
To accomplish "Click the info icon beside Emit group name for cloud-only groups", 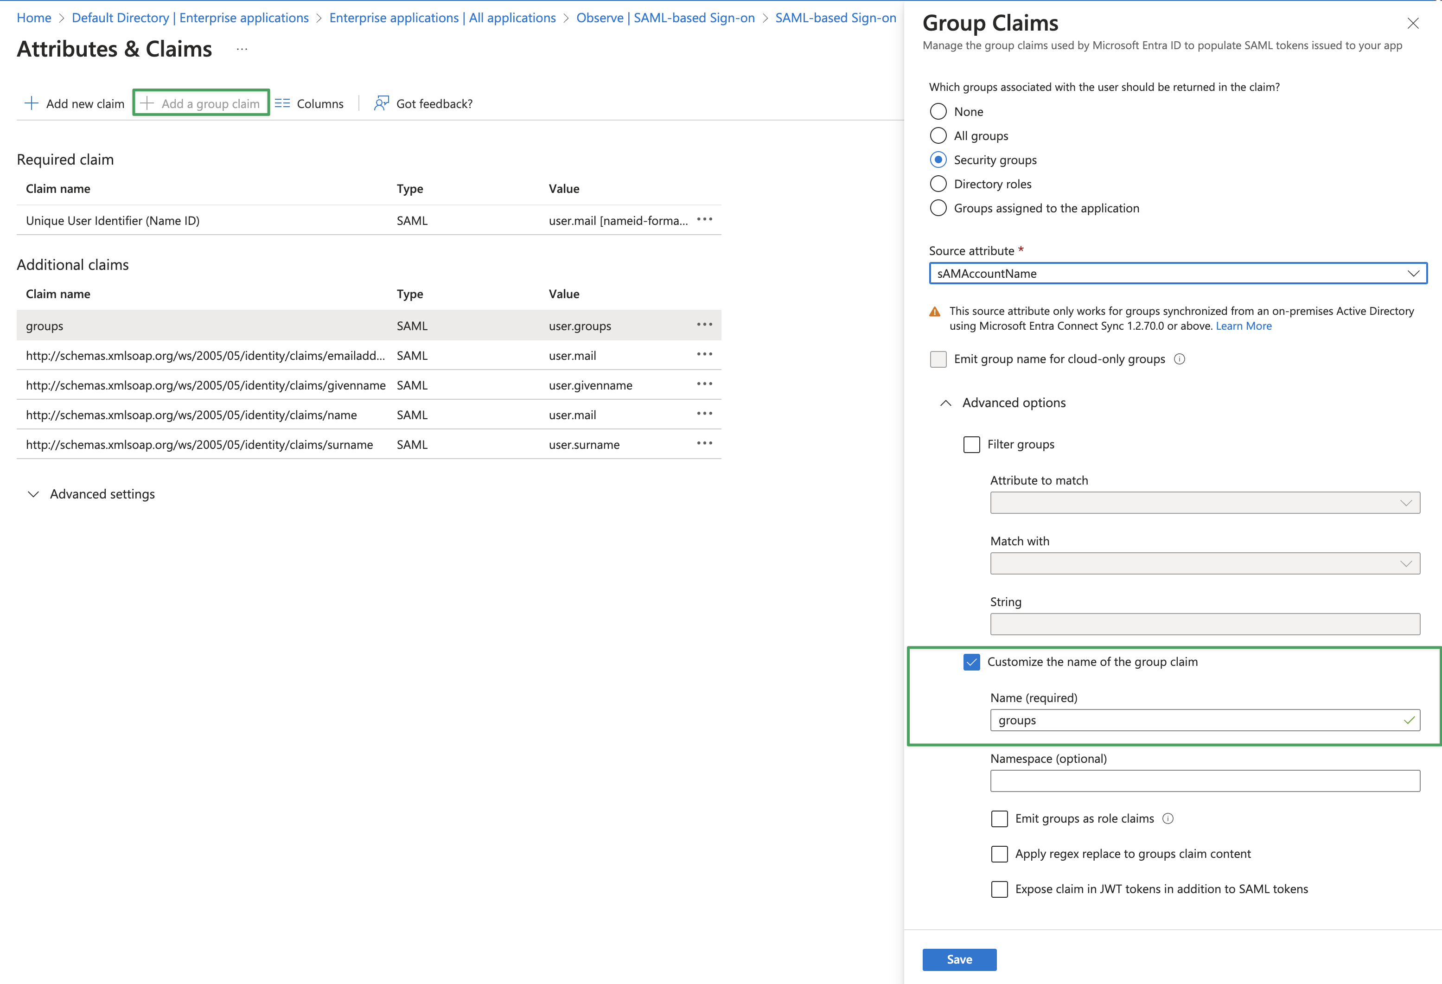I will pyautogui.click(x=1180, y=358).
